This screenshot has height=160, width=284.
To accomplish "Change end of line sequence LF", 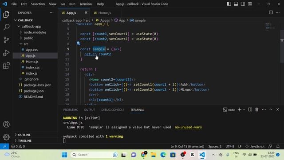I will 240,146.
